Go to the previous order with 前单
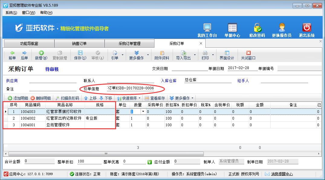The height and width of the screenshot is (180, 325). pyautogui.click(x=12, y=55)
